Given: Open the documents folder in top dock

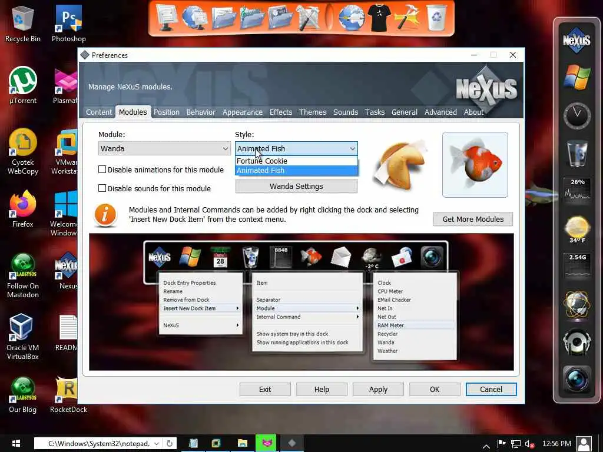Looking at the screenshot, I should 223,17.
